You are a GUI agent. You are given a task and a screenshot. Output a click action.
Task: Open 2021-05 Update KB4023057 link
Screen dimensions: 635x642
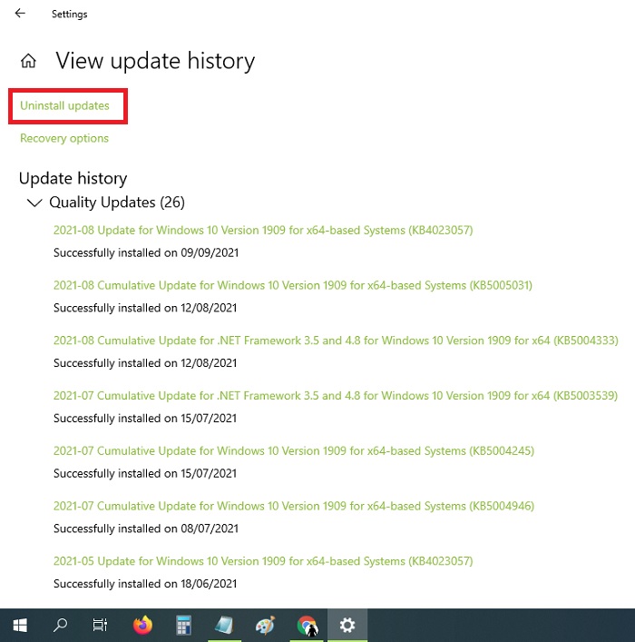(x=263, y=561)
